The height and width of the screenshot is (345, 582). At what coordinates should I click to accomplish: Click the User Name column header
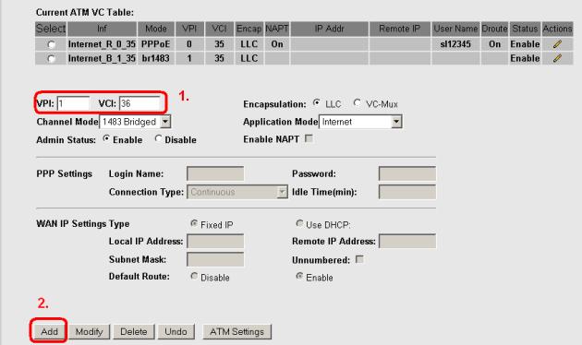455,29
